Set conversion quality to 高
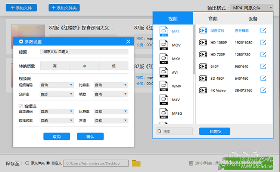Image resolution: width=280 pixels, height=172 pixels. pos(55,66)
